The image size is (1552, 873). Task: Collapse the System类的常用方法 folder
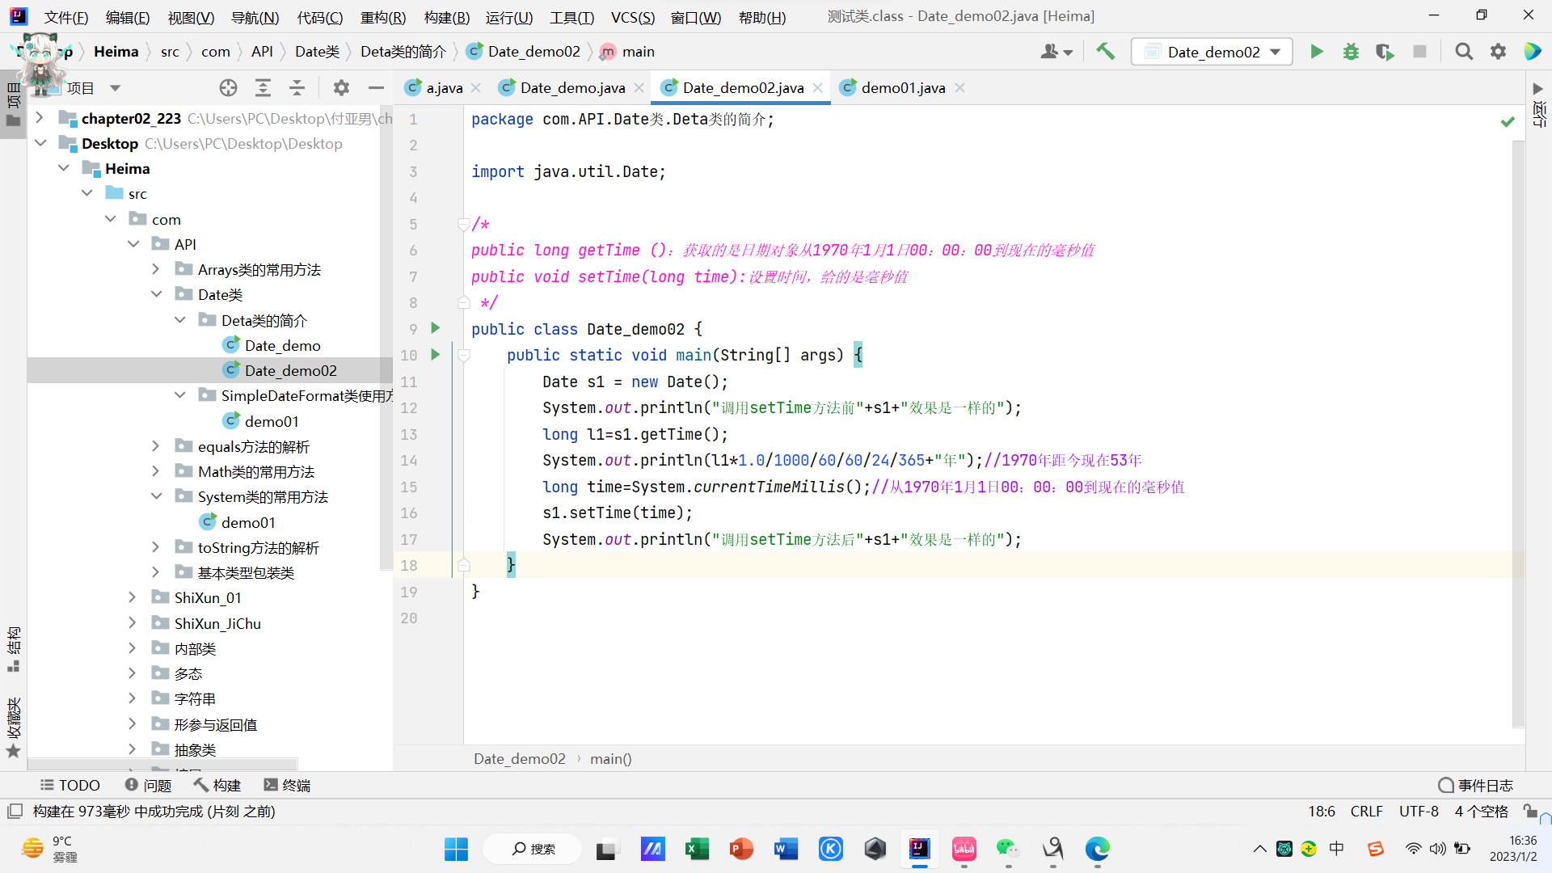[156, 496]
